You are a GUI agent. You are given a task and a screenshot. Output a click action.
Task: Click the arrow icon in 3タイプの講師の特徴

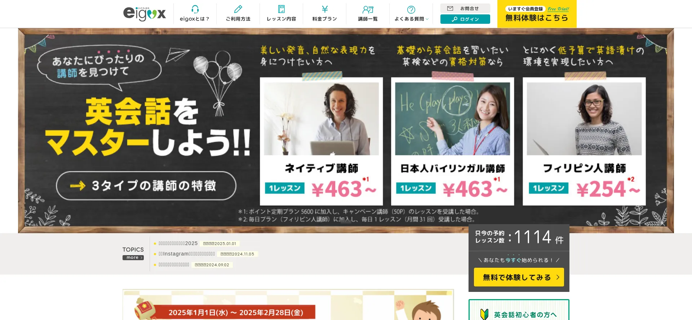pos(77,186)
